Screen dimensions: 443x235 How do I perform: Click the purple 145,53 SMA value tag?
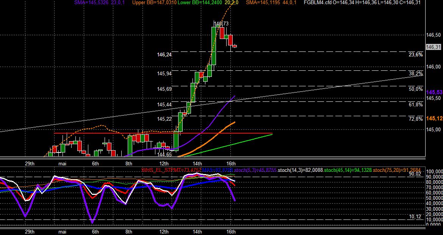[435, 92]
